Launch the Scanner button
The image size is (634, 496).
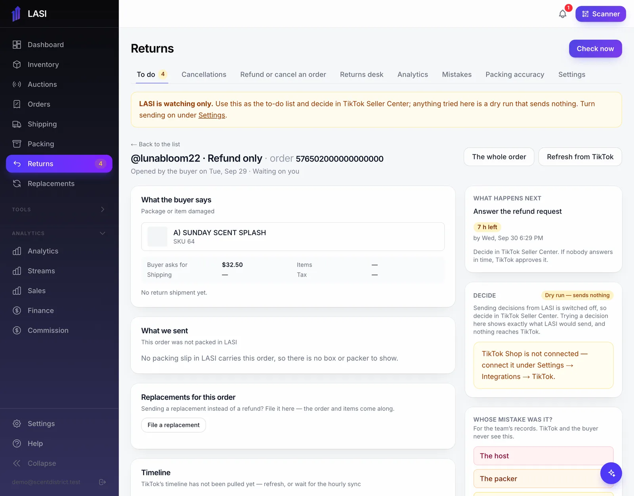pos(601,14)
